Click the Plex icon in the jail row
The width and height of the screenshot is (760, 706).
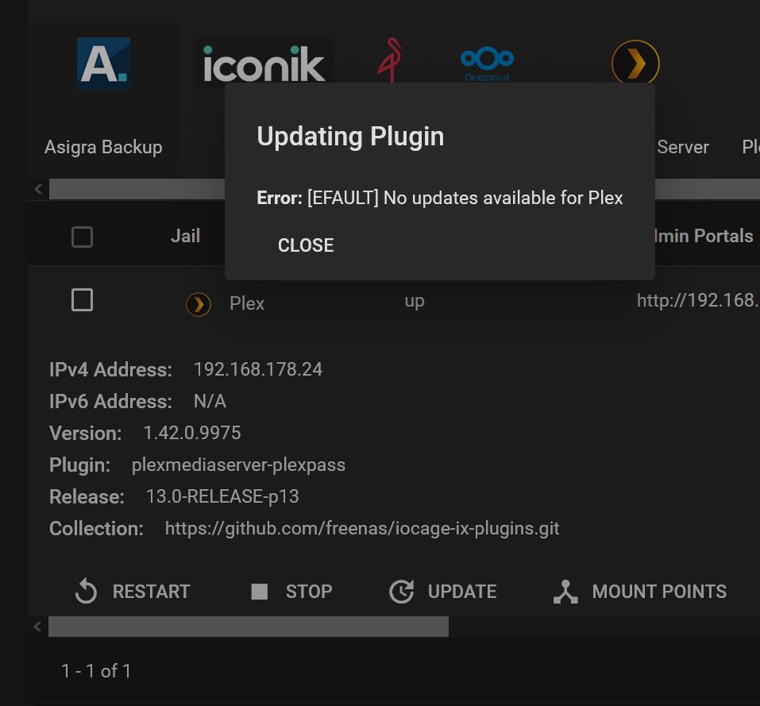(199, 305)
